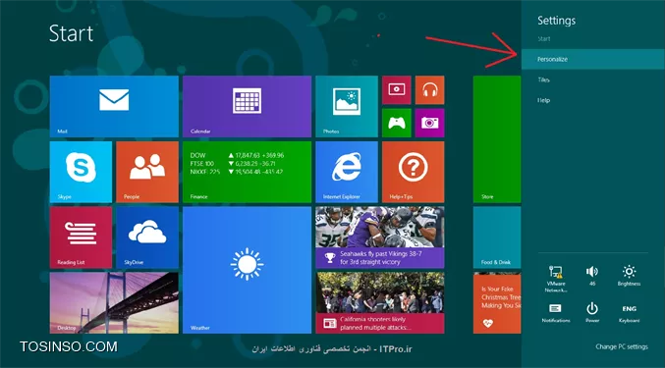This screenshot has width=665, height=368.
Task: Open the Seahawks sports news tile
Action: coord(379,237)
